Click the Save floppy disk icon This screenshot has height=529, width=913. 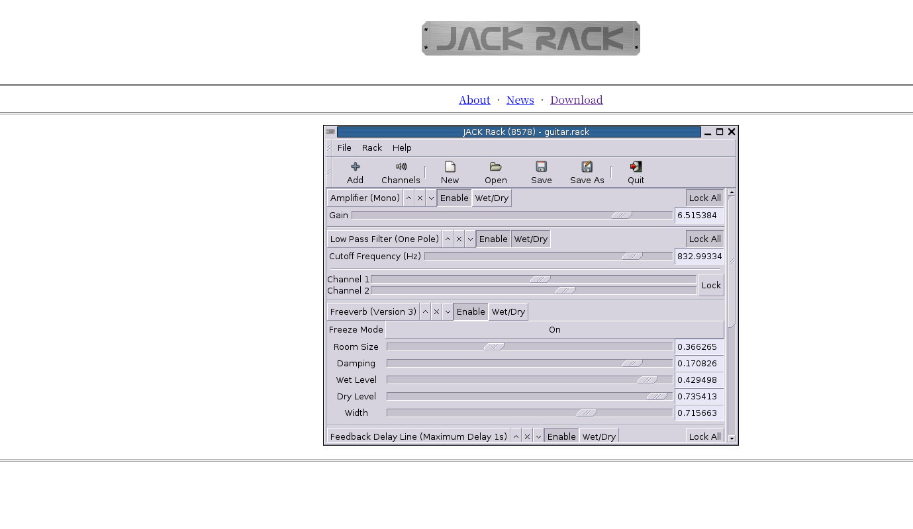tap(541, 167)
